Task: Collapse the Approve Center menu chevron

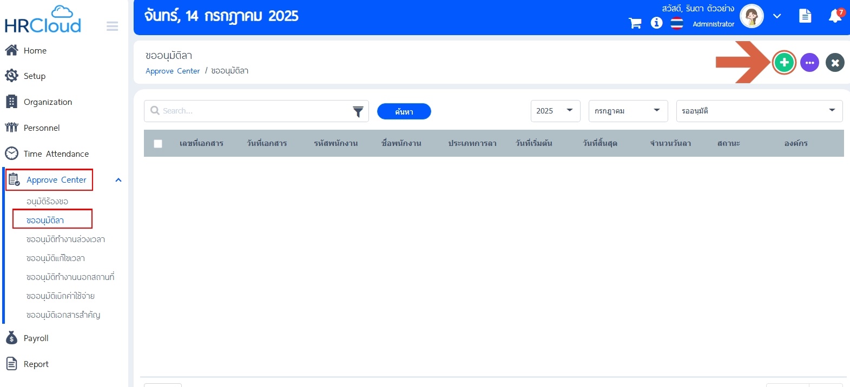Action: pos(118,180)
